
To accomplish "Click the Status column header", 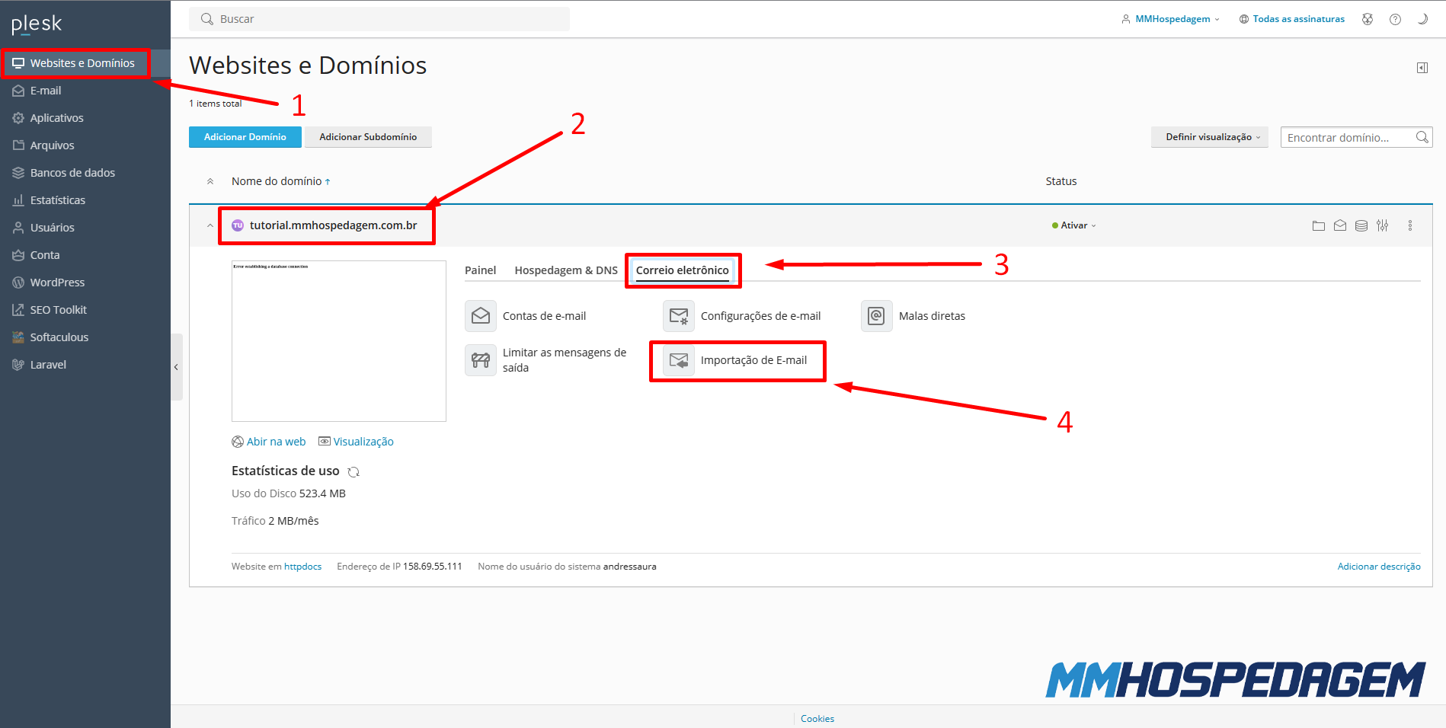I will click(x=1061, y=181).
